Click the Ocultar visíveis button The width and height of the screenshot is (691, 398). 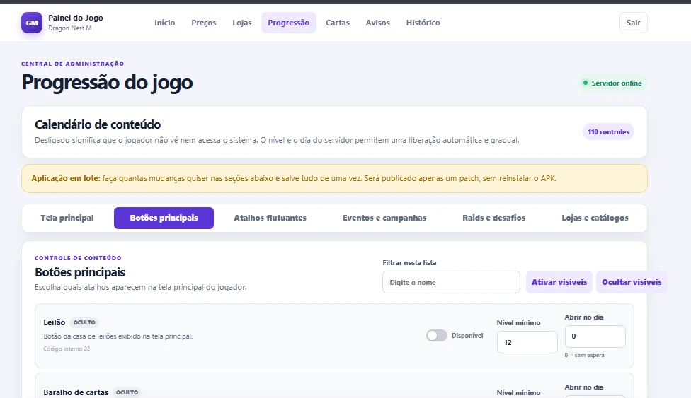tap(632, 282)
